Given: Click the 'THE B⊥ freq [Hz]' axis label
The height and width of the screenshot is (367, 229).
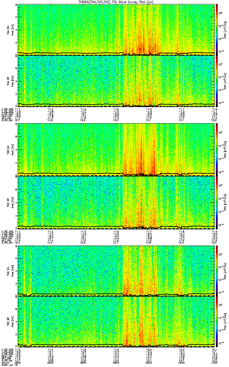Looking at the screenshot, I should [10, 271].
